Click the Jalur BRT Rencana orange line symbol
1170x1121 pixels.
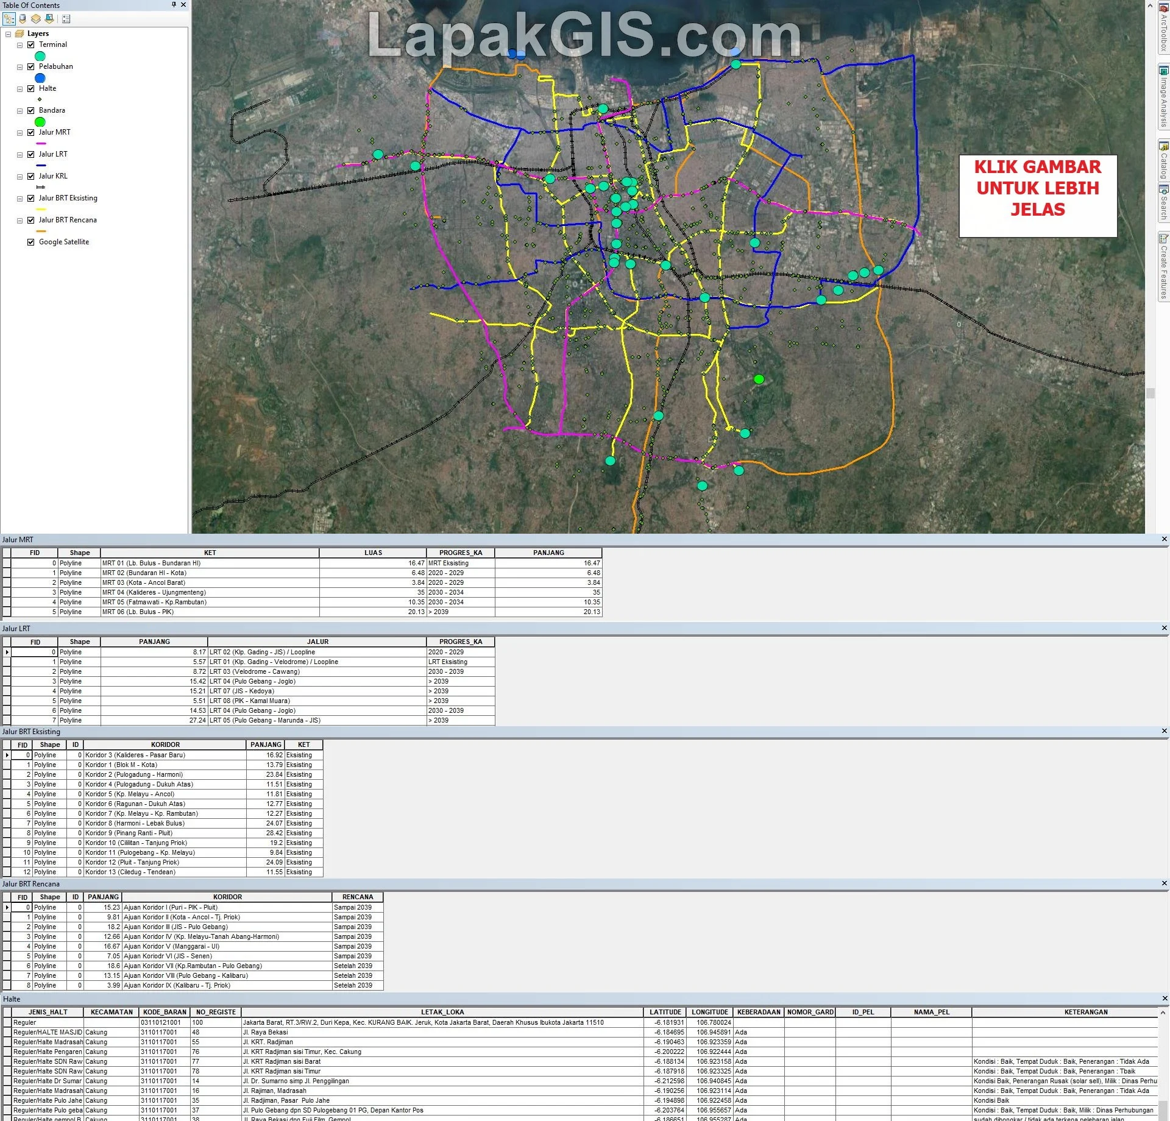pyautogui.click(x=41, y=231)
